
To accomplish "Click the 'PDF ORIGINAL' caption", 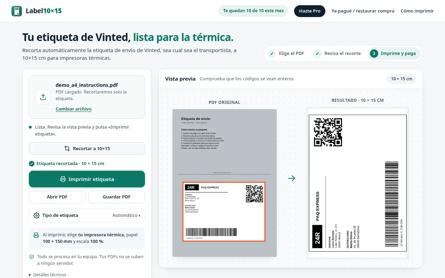I will (225, 103).
